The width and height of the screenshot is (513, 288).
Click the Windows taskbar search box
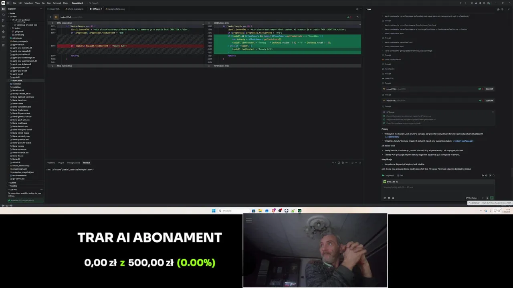pos(234,211)
